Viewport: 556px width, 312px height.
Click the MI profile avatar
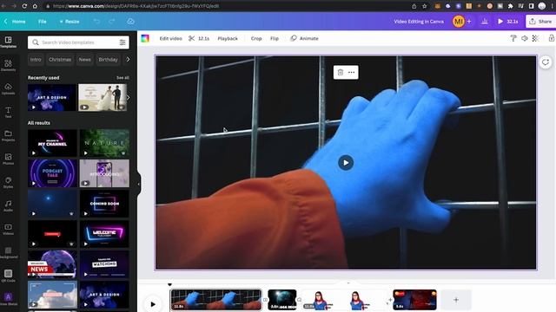pos(459,22)
